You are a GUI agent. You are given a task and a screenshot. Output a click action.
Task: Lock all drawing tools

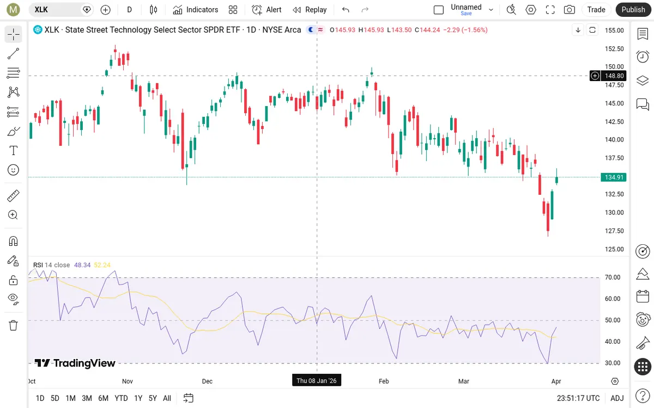point(14,280)
